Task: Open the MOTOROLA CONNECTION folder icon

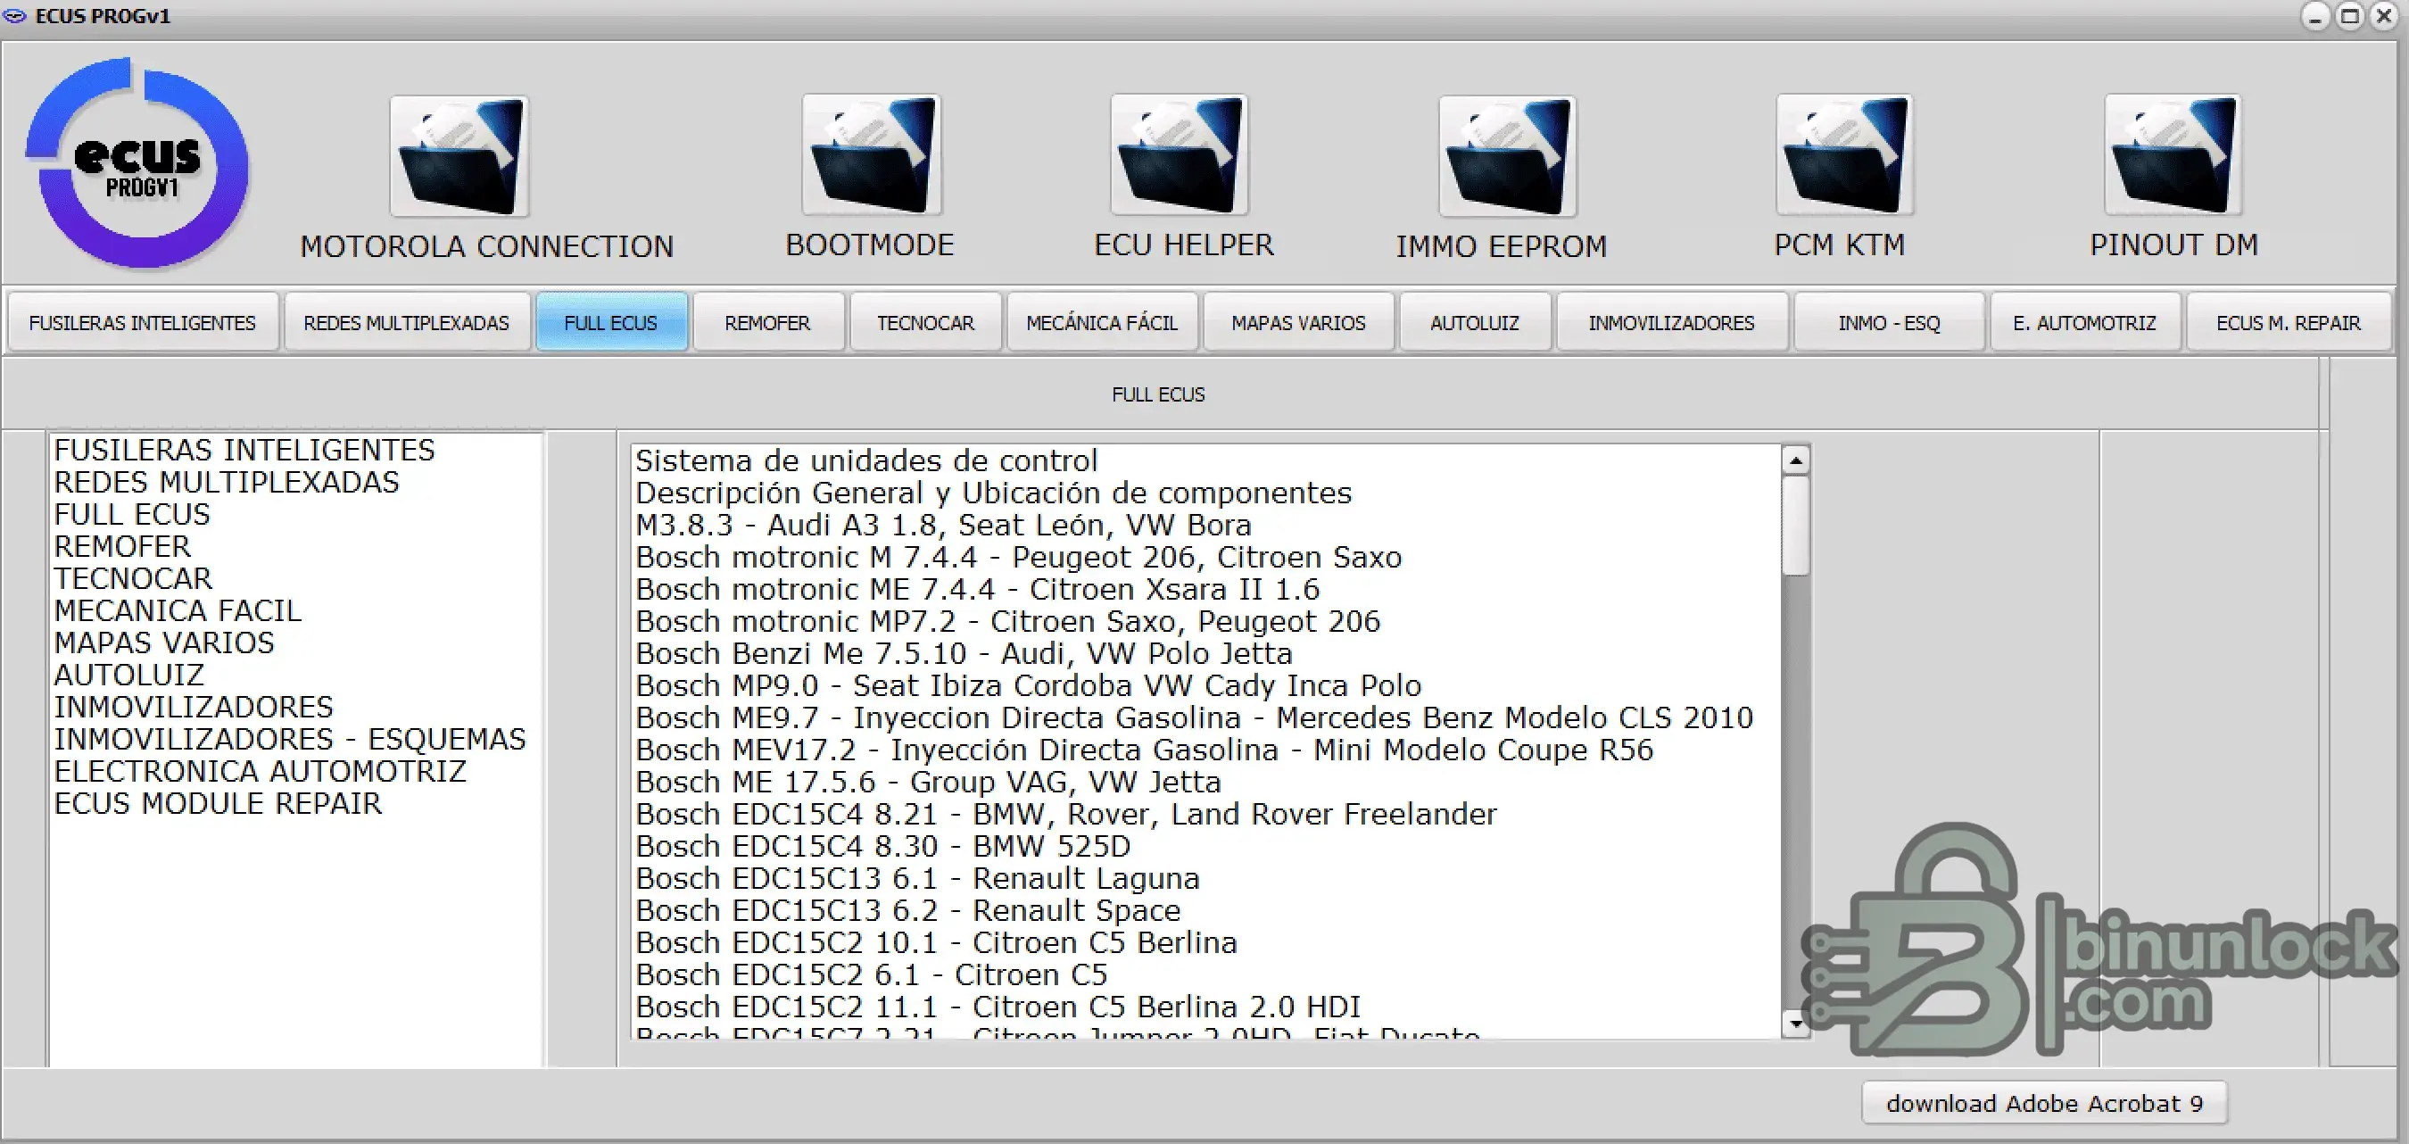Action: pyautogui.click(x=459, y=156)
